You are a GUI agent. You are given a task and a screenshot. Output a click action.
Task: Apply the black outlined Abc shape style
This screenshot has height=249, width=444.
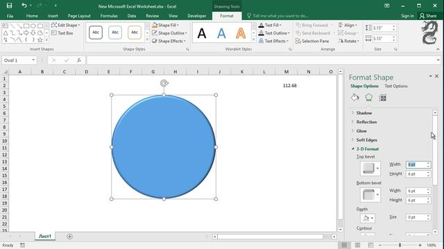(96, 33)
